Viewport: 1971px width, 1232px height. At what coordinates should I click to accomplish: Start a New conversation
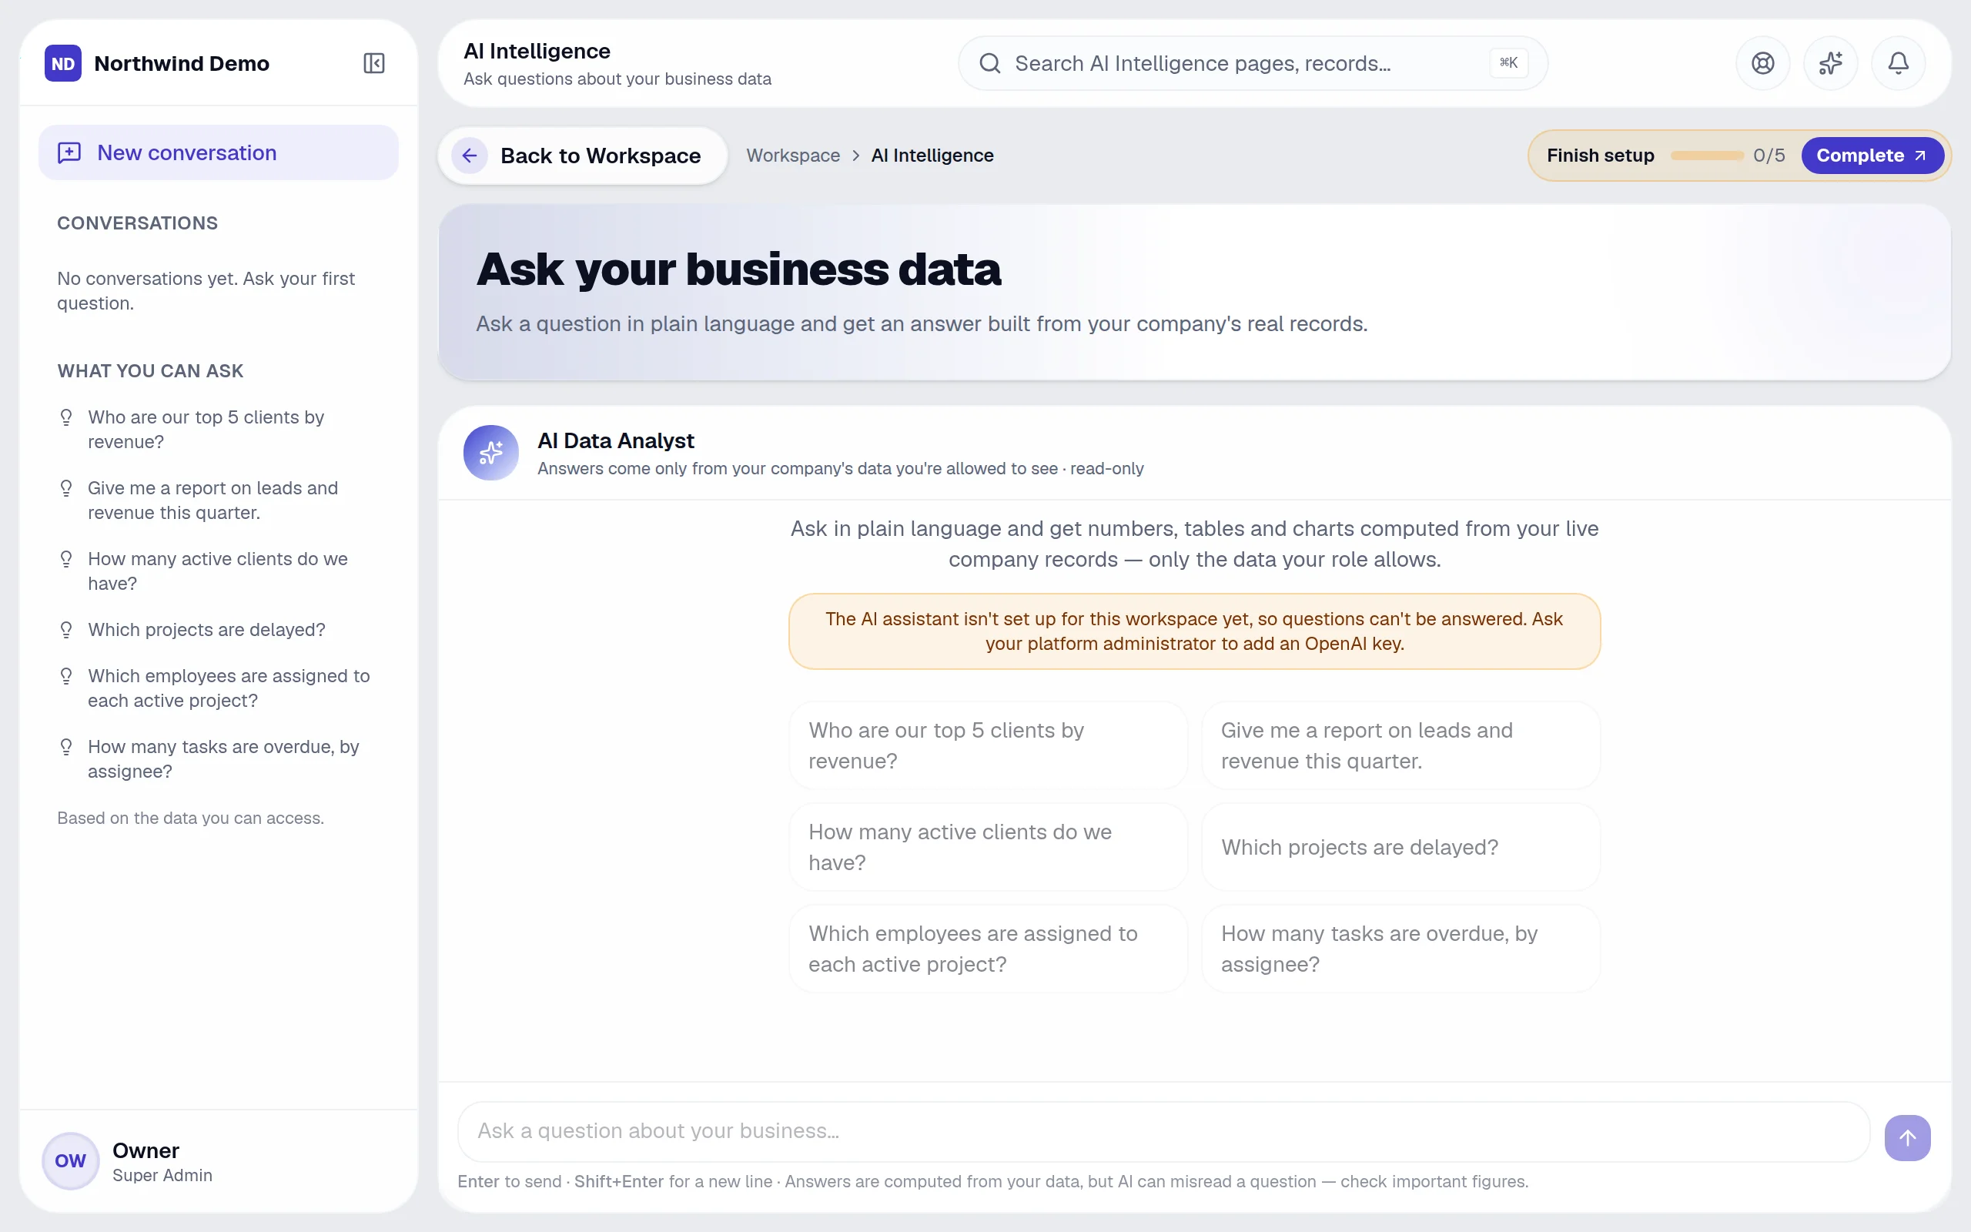(219, 152)
